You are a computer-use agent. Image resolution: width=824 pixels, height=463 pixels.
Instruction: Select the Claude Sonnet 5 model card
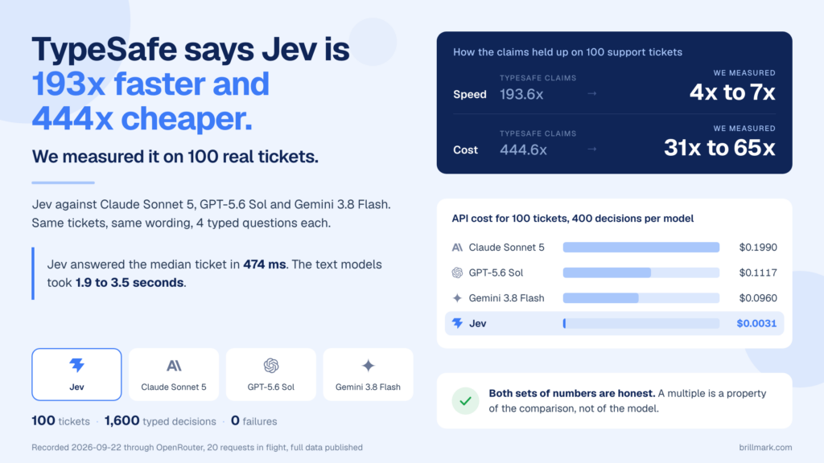(174, 375)
